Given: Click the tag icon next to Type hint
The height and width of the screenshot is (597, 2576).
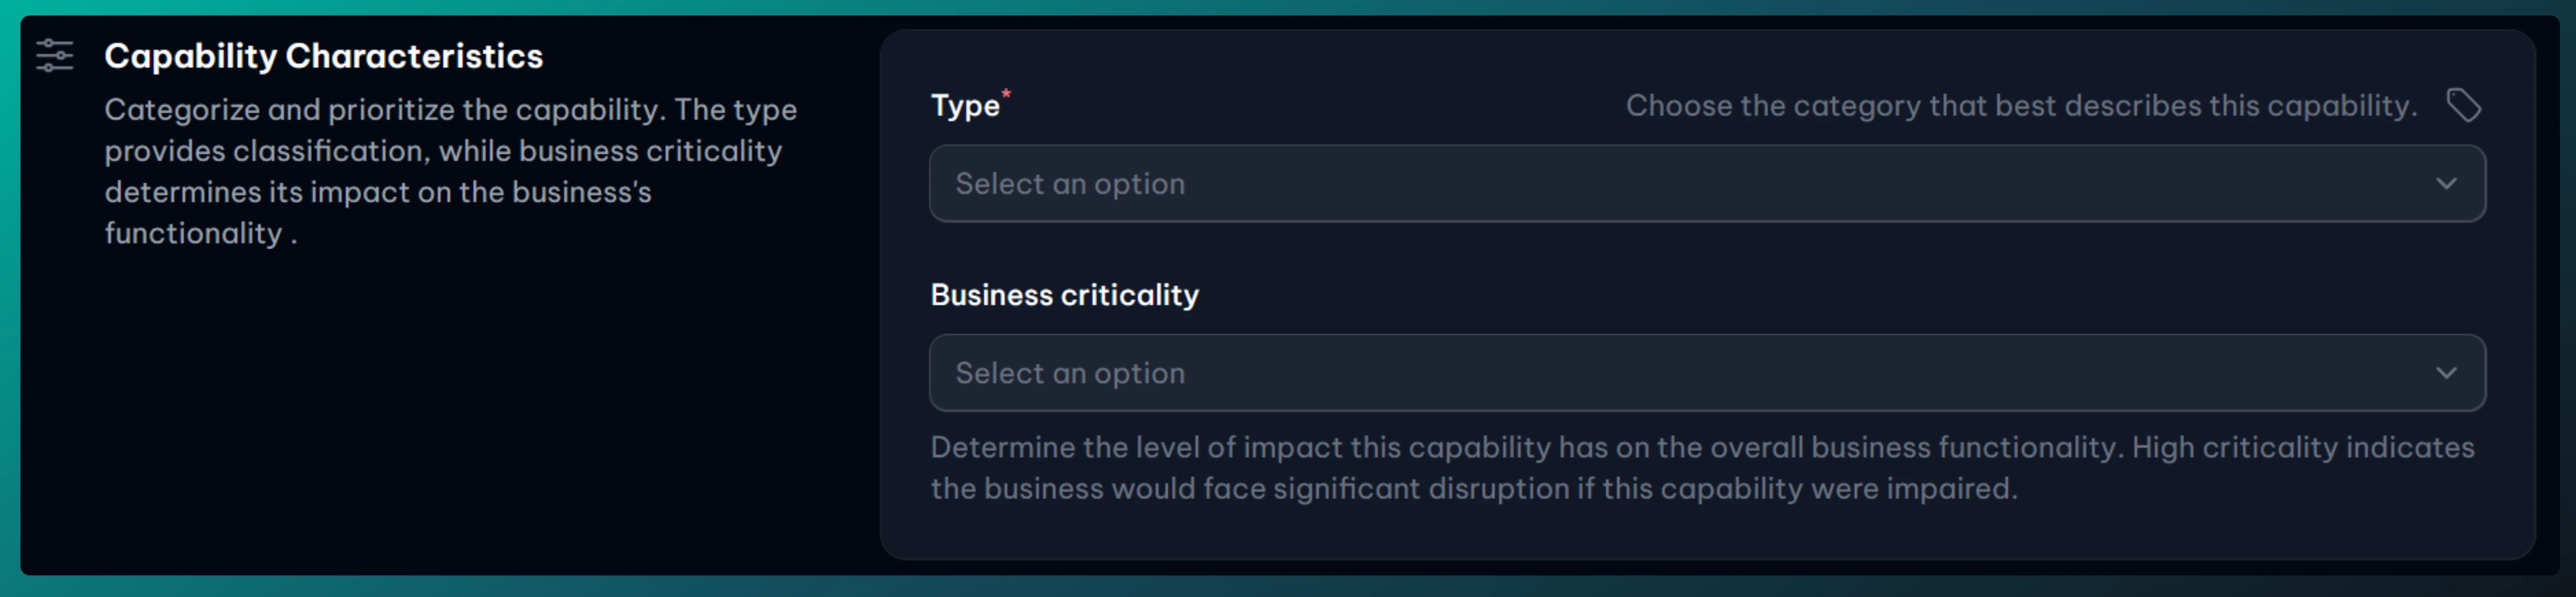Looking at the screenshot, I should (x=2463, y=105).
